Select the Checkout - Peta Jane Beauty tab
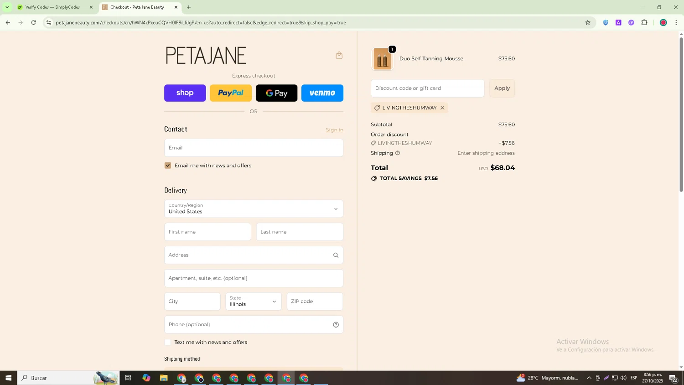The width and height of the screenshot is (684, 385). (x=137, y=7)
